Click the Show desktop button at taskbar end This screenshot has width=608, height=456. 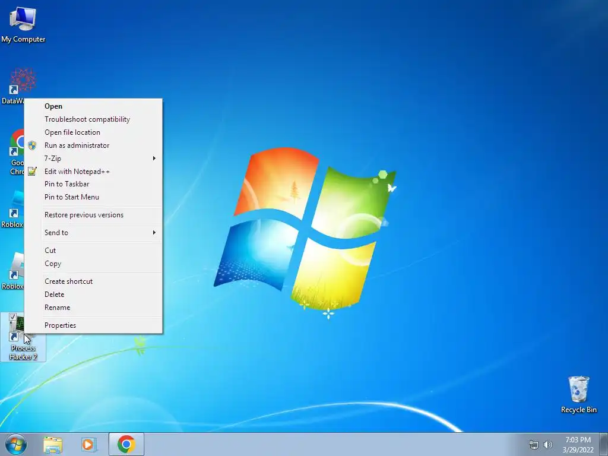(604, 444)
